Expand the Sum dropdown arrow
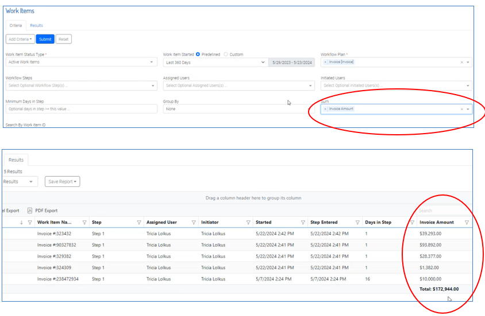Screen dimensions: 485x316 468,109
